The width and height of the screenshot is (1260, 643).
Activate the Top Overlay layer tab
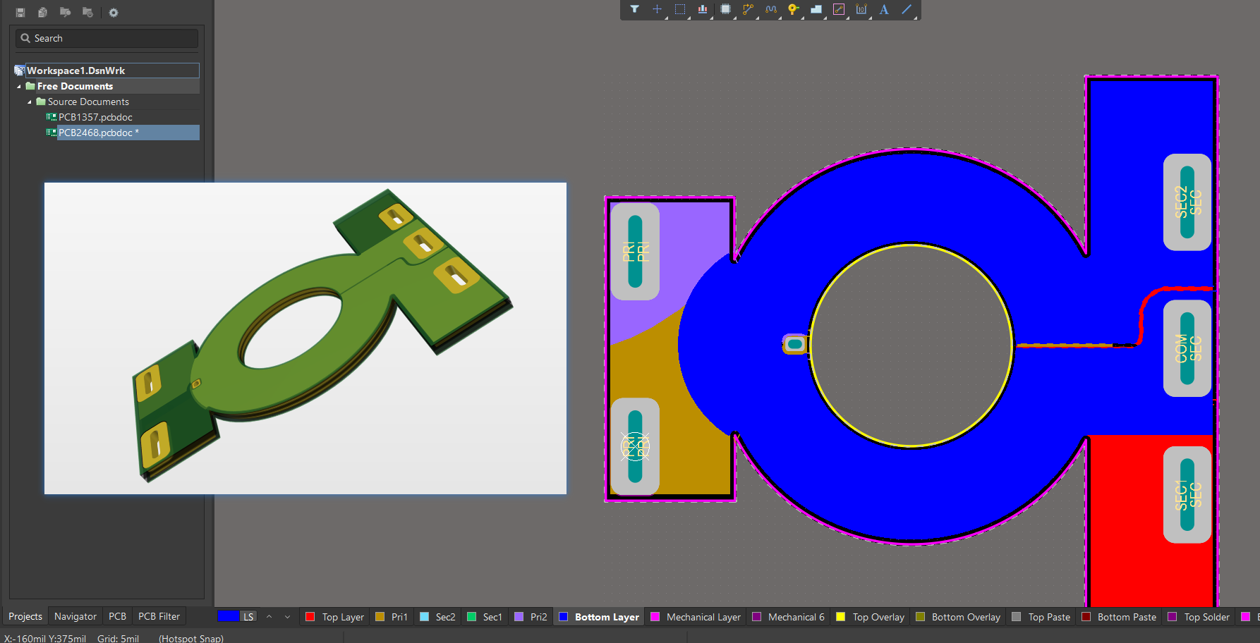pyautogui.click(x=878, y=617)
